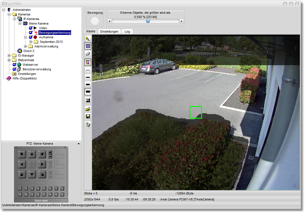The height and width of the screenshot is (213, 305).
Task: Expand the September-2015 folder
Action: (x=31, y=42)
